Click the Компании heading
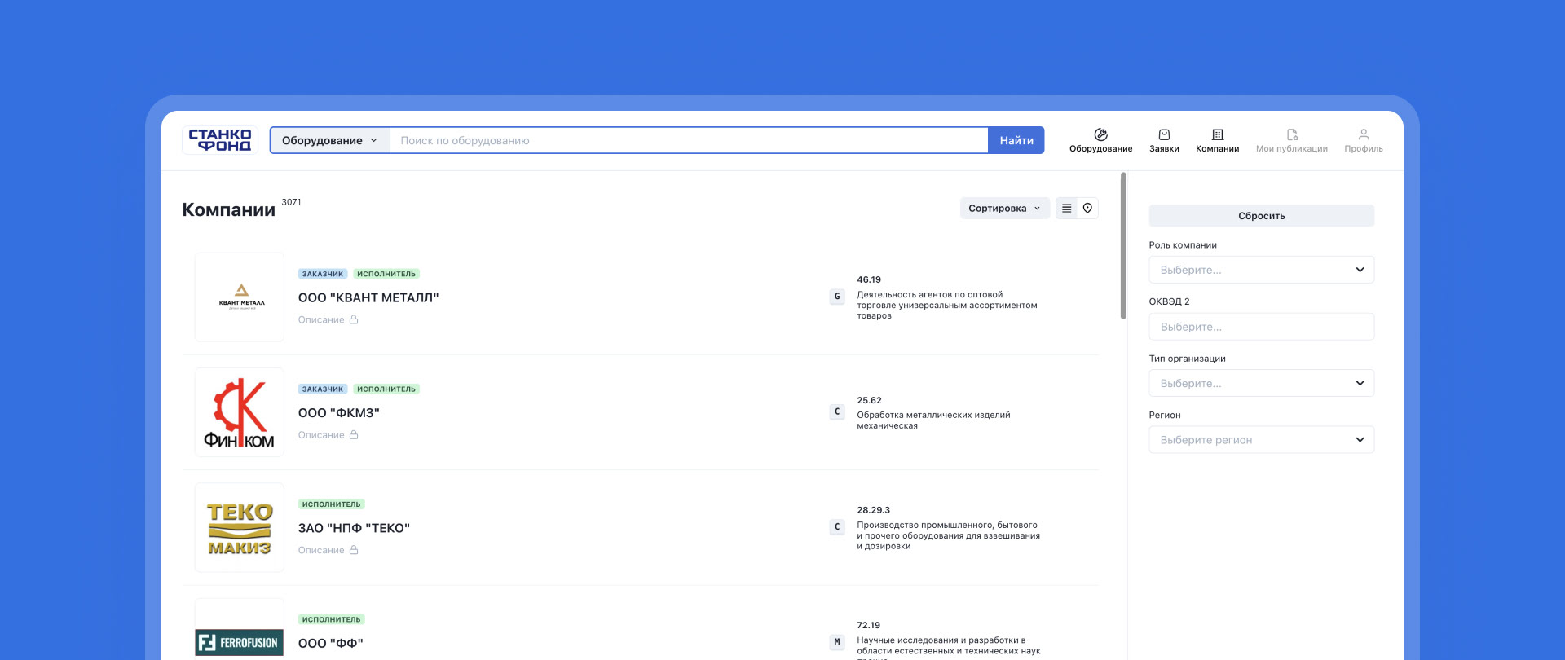 (x=229, y=210)
